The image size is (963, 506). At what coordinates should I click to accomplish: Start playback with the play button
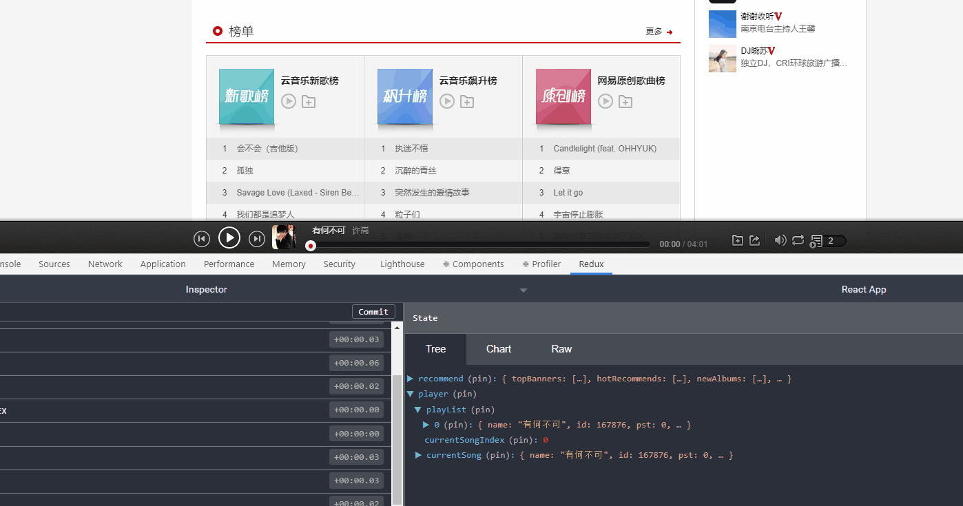click(229, 238)
